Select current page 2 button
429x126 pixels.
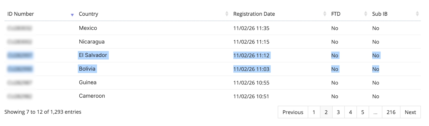(x=326, y=112)
